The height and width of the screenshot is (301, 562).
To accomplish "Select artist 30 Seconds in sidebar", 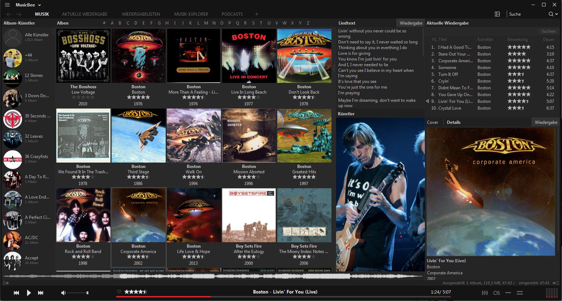I will click(28, 118).
